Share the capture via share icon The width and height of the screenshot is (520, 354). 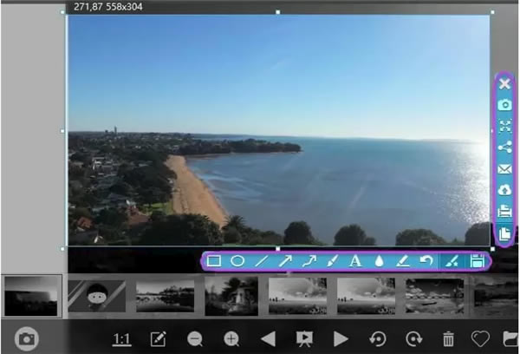[x=504, y=147]
